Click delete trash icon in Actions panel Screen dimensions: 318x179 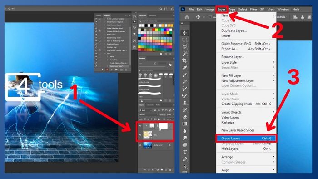click(x=126, y=70)
